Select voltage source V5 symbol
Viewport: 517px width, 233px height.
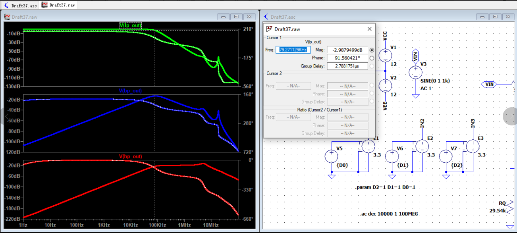(331, 156)
